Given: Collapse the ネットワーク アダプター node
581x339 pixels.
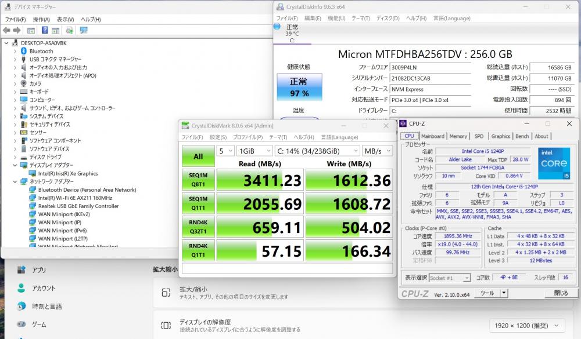Looking at the screenshot, I should [x=15, y=181].
